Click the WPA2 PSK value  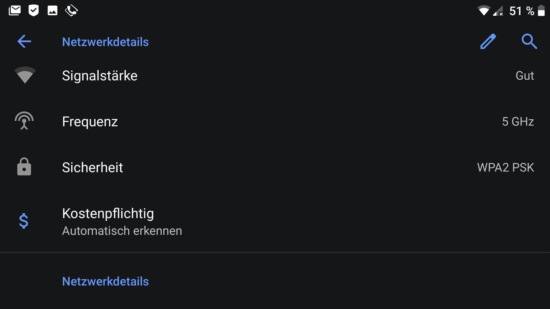pyautogui.click(x=506, y=167)
